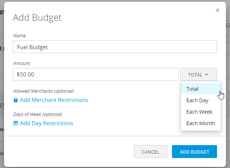
Task: Choose Each Day budget period
Action: (x=197, y=100)
